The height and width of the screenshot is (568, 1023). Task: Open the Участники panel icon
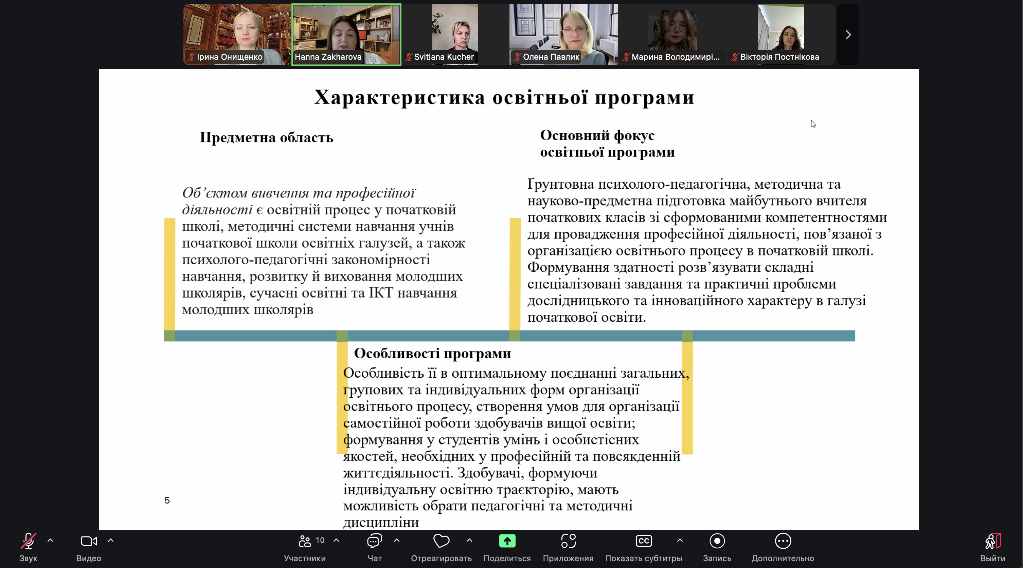[x=305, y=541]
